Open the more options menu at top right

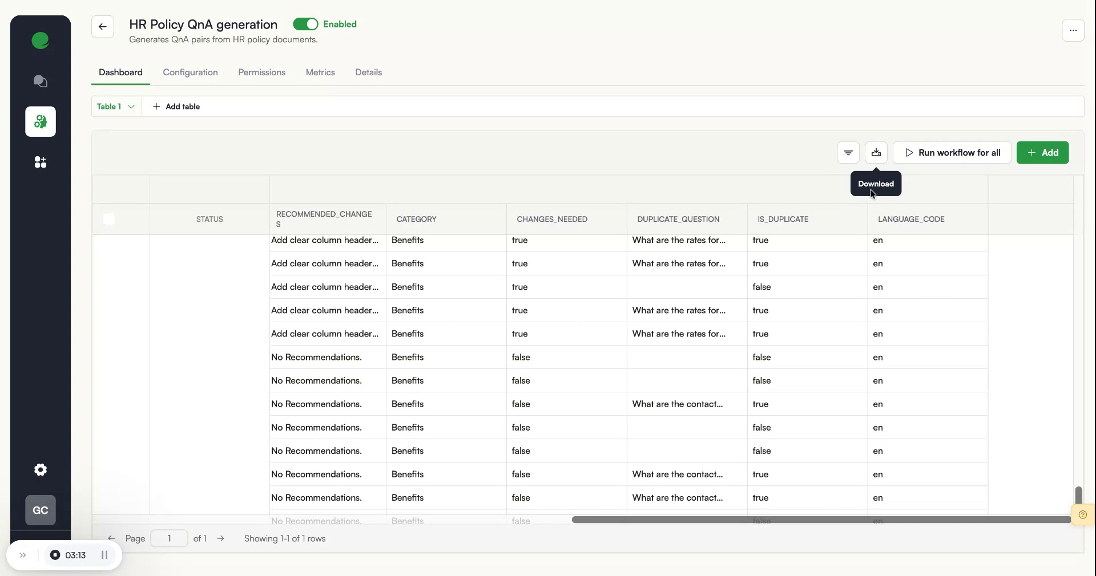point(1074,30)
